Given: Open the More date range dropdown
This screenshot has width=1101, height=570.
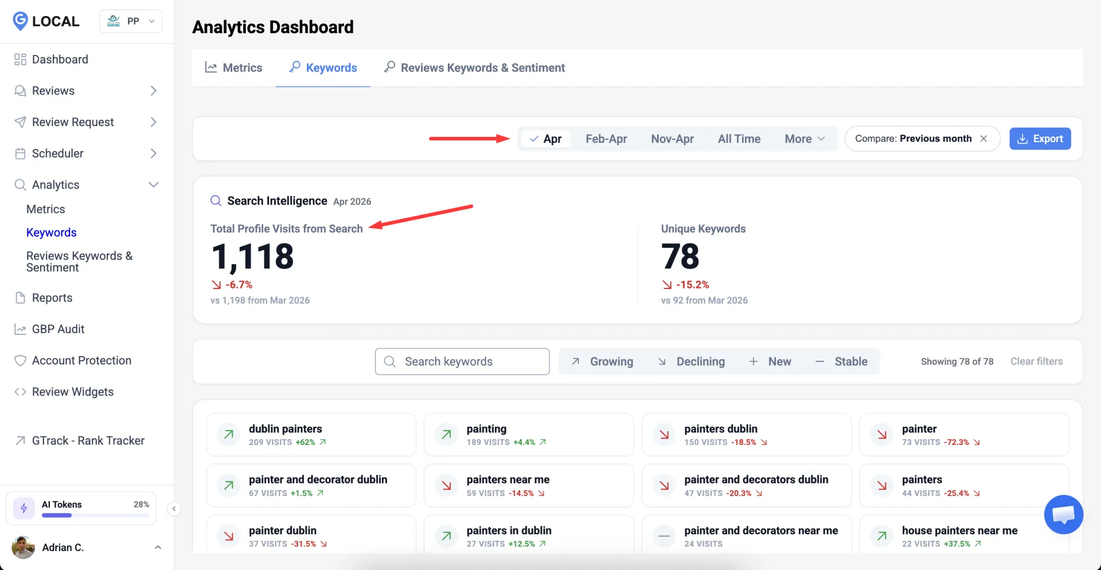Looking at the screenshot, I should coord(805,139).
